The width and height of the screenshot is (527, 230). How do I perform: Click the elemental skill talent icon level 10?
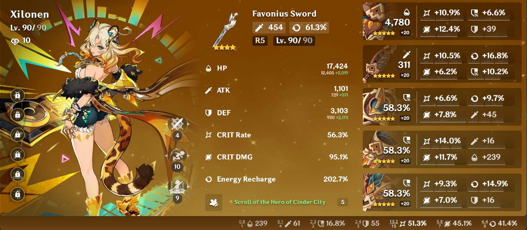pyautogui.click(x=178, y=157)
